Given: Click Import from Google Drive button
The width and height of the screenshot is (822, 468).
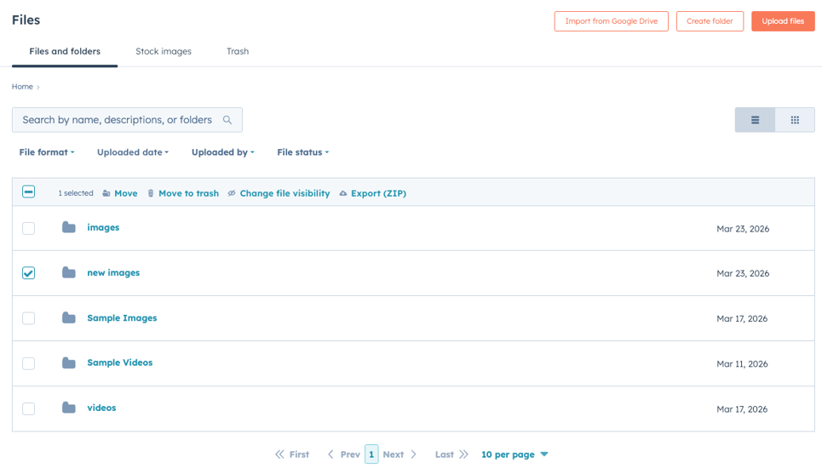Looking at the screenshot, I should (x=612, y=21).
